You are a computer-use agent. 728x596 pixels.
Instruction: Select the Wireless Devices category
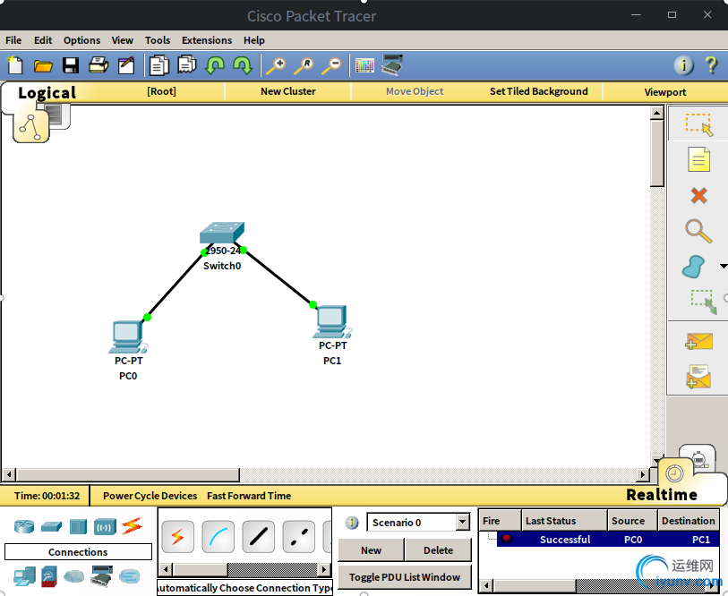(x=105, y=527)
